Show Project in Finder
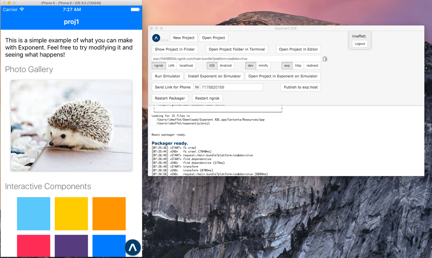The width and height of the screenshot is (432, 258). 175,49
